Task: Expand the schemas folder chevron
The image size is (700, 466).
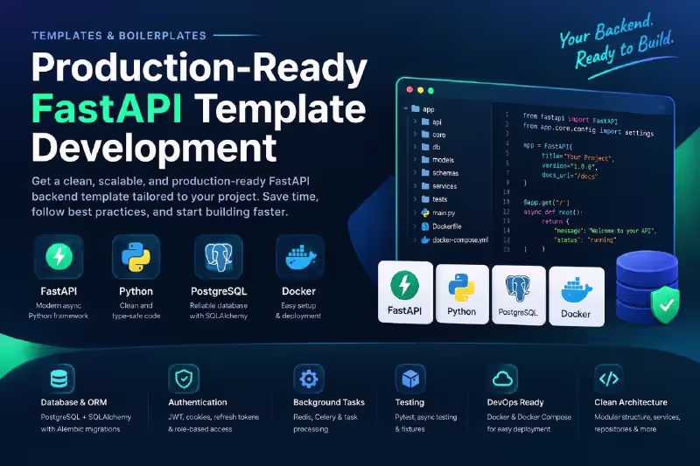Action: tap(415, 172)
